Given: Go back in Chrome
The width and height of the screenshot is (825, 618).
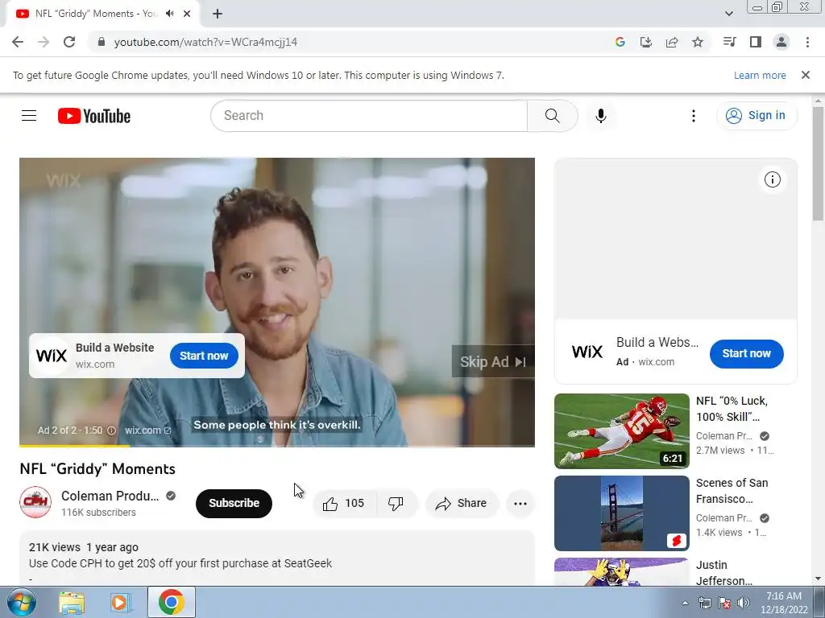Looking at the screenshot, I should pos(18,42).
